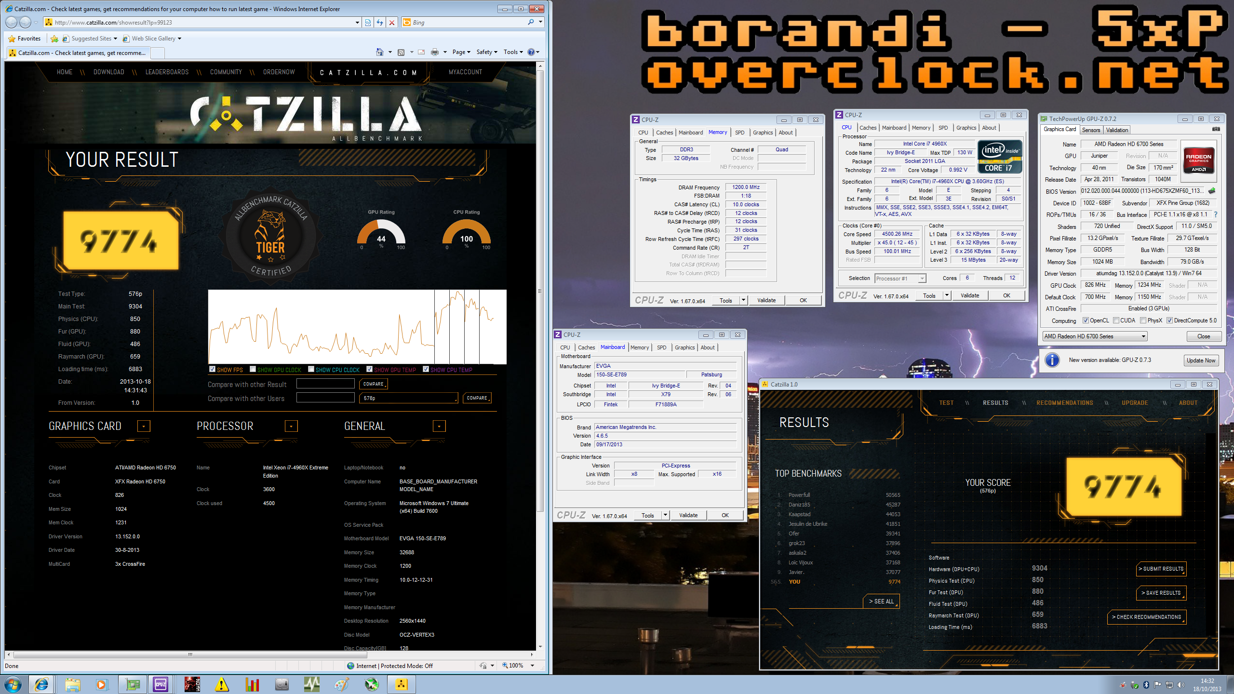
Task: Click the volume speaker tray icon
Action: [x=1180, y=685]
